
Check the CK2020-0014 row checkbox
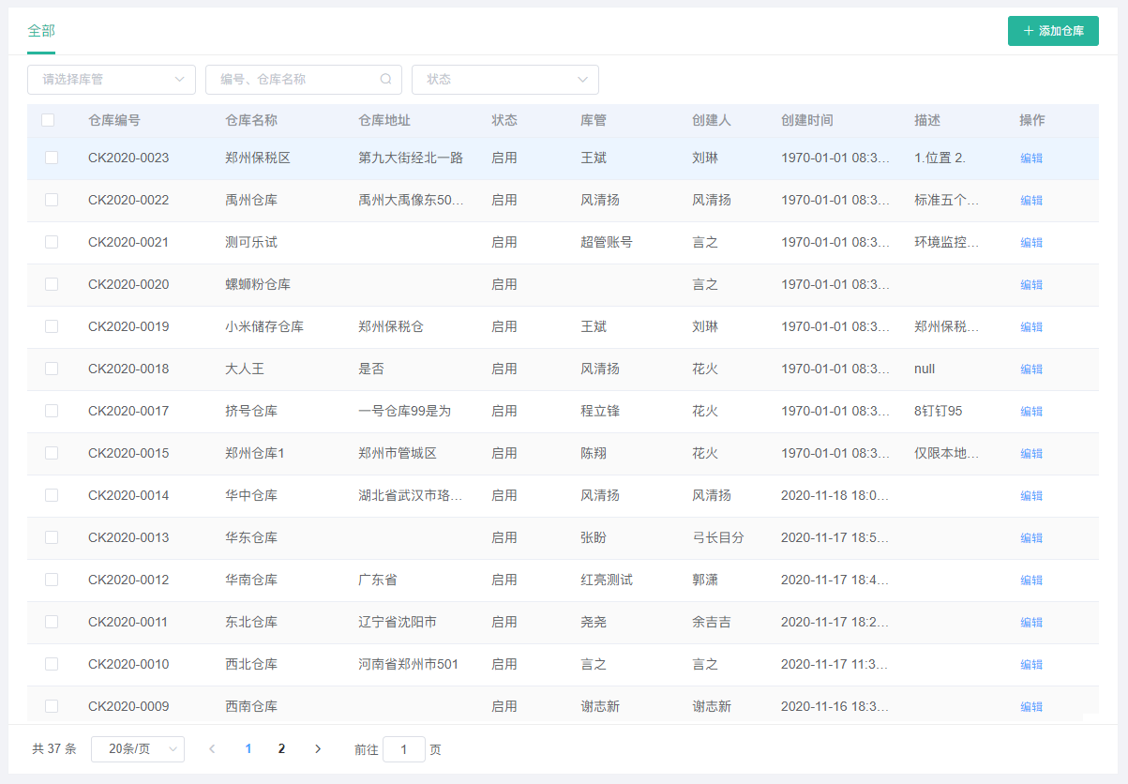[52, 495]
